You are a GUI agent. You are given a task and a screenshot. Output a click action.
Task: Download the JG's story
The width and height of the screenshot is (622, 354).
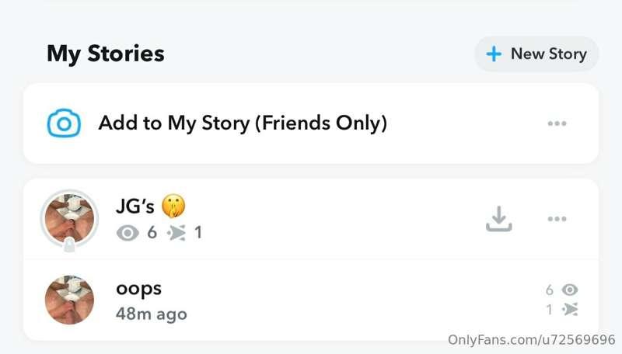(x=498, y=220)
